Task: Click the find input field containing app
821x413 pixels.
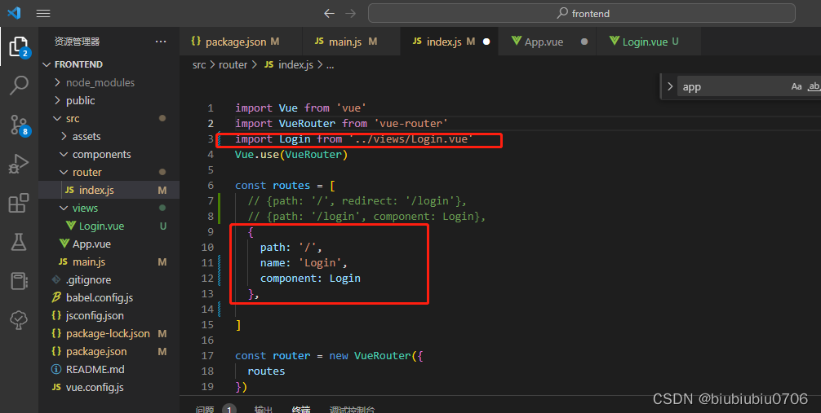Action: tap(730, 86)
